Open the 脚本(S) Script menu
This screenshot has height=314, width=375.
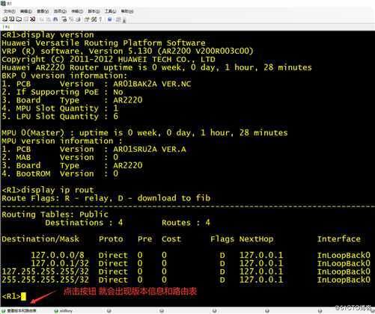point(94,11)
